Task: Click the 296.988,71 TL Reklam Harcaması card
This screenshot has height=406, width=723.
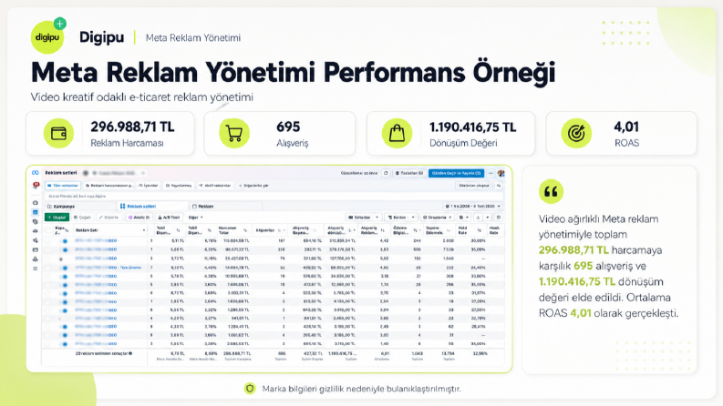Action: pyautogui.click(x=110, y=134)
